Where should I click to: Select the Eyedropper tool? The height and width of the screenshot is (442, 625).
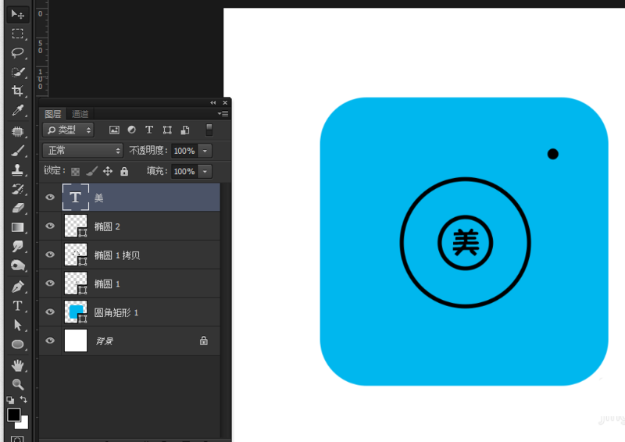click(x=17, y=110)
